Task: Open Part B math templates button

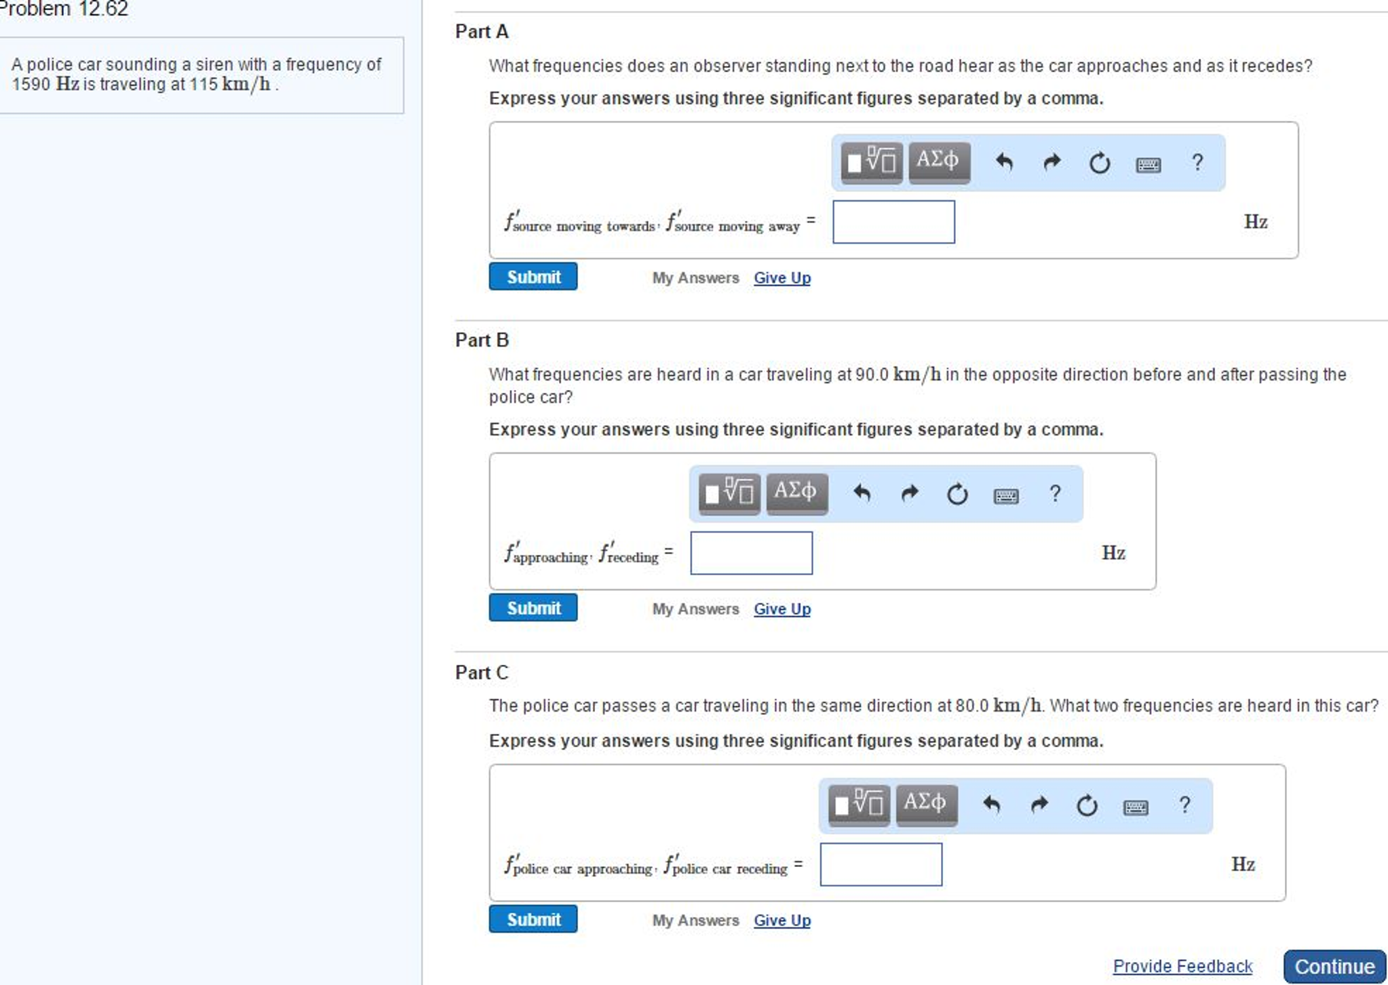Action: point(729,493)
